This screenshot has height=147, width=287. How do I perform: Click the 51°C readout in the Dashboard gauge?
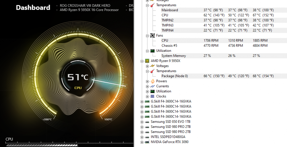tap(78, 77)
